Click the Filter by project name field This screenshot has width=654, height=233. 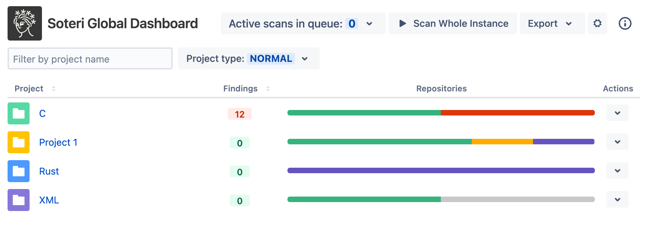[90, 59]
